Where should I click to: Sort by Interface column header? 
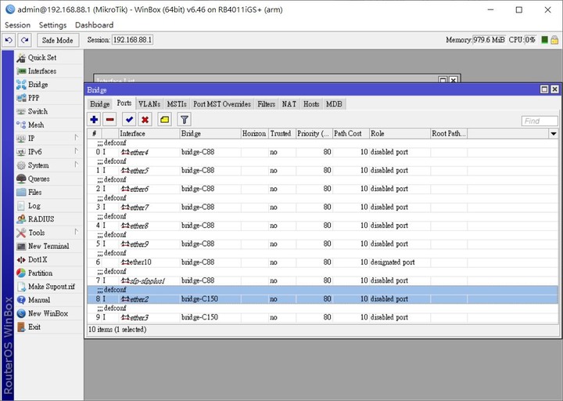point(149,133)
